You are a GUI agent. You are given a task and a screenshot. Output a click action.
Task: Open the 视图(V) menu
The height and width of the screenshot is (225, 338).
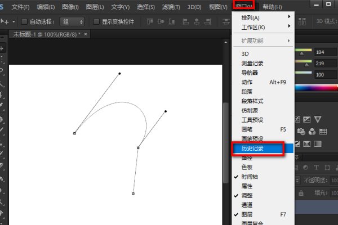click(218, 7)
